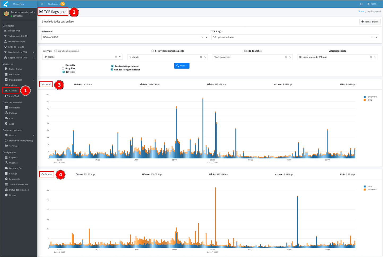383x257 pixels.
Task: Uncheck Analisar tráfego inbound
Action: [x=112, y=66]
